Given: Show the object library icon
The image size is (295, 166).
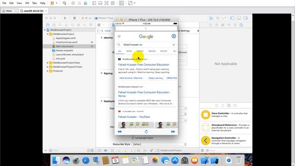Looking at the screenshot, I should tap(229, 106).
